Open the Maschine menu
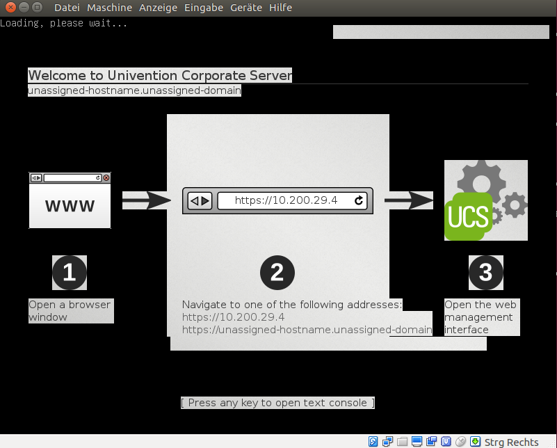The height and width of the screenshot is (448, 557). point(109,8)
